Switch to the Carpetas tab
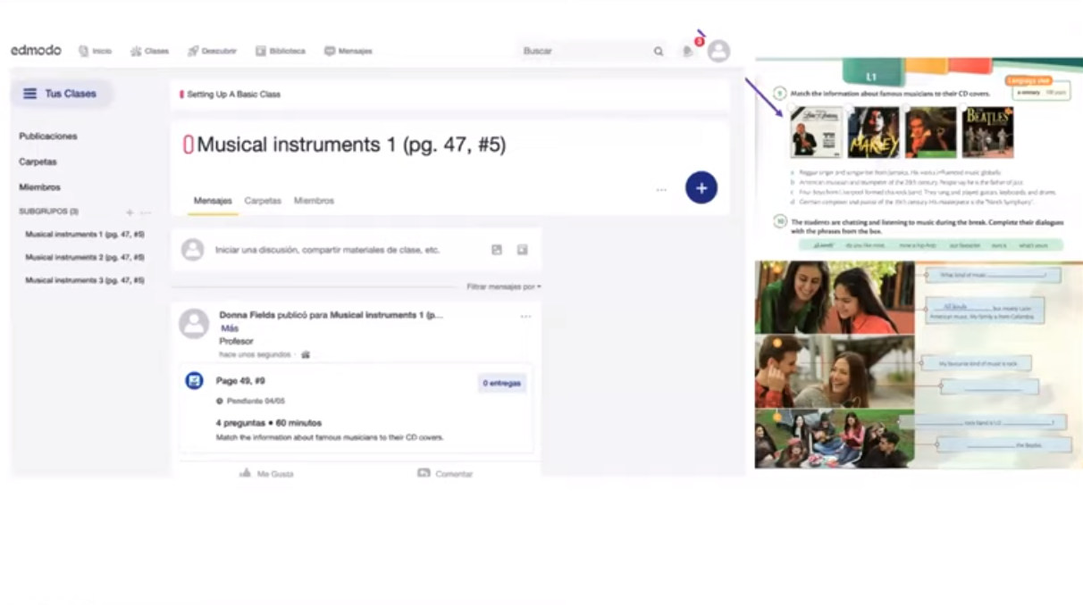The width and height of the screenshot is (1083, 605). (263, 201)
